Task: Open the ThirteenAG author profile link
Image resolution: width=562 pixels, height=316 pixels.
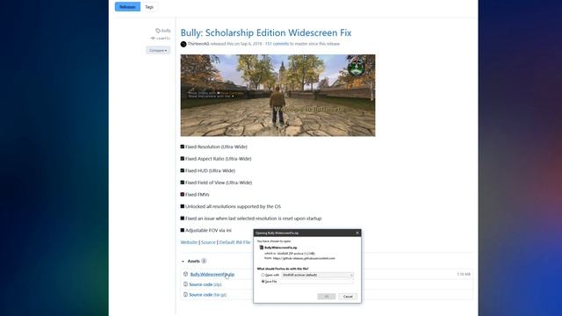Action: [x=198, y=44]
